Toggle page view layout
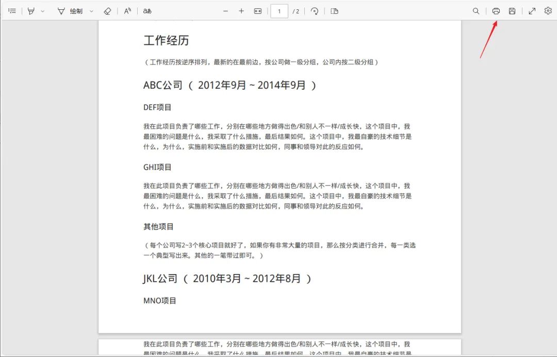This screenshot has width=557, height=357. pos(334,11)
